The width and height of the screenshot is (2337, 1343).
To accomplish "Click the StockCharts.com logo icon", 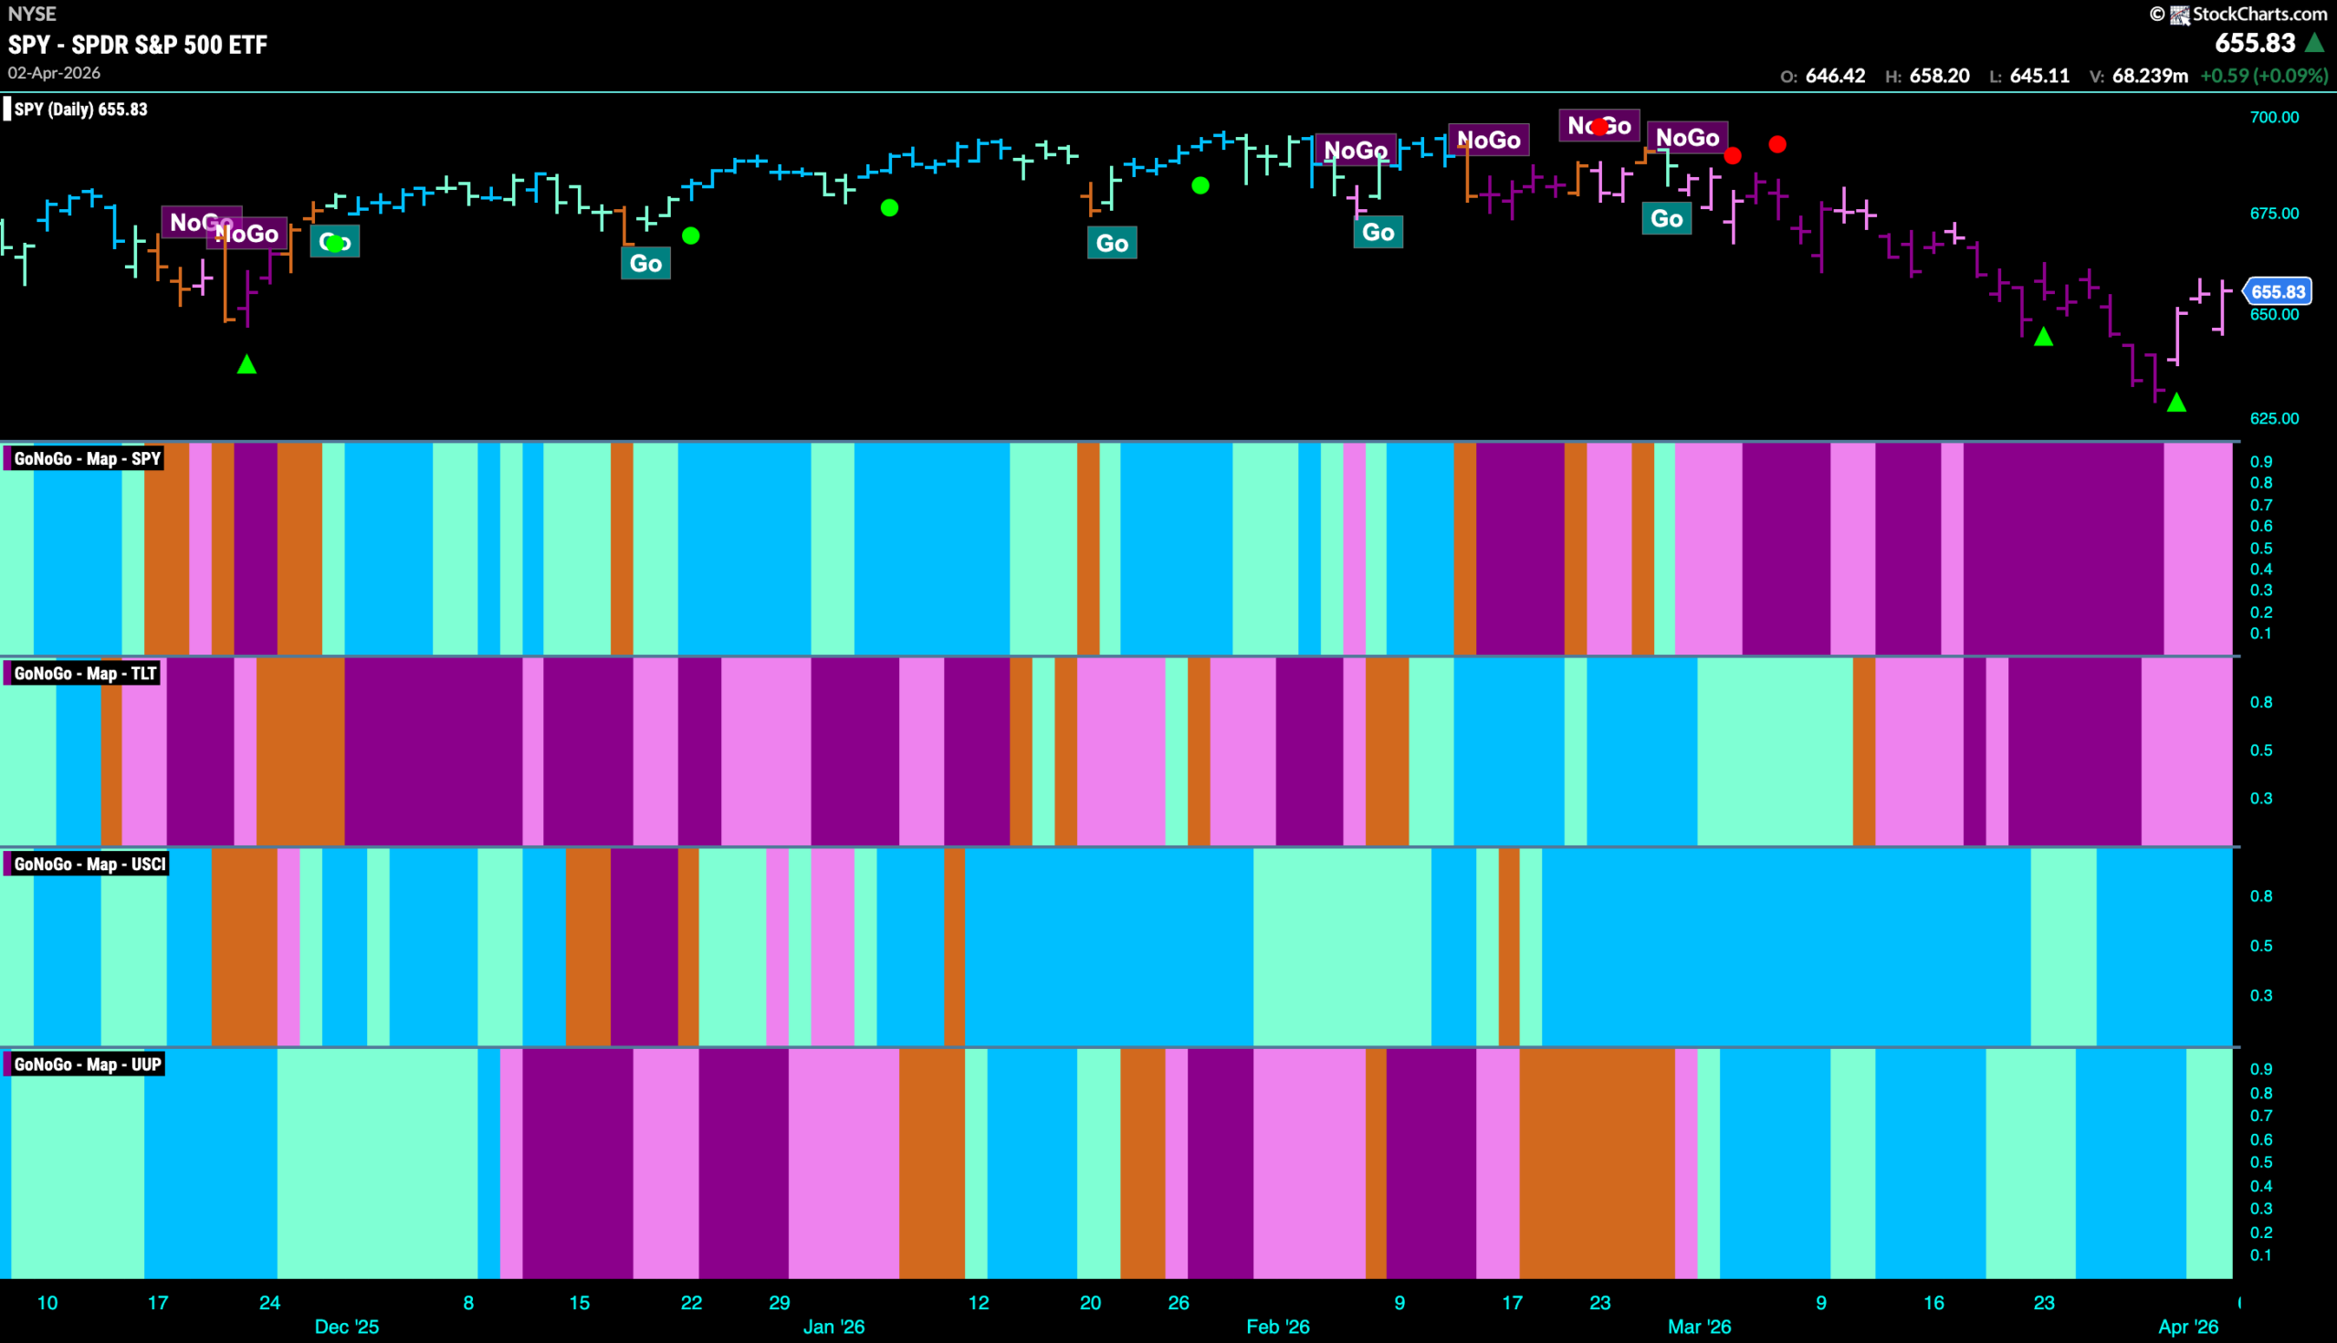I will pos(2179,14).
